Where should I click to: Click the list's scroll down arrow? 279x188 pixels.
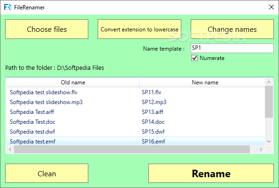(269, 142)
